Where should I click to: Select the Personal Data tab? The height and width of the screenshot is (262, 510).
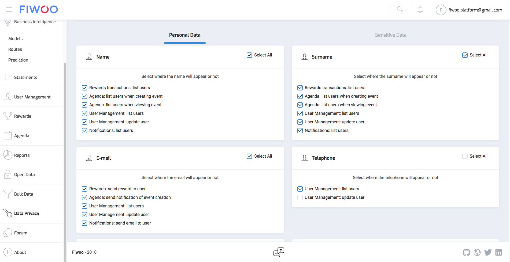point(185,35)
